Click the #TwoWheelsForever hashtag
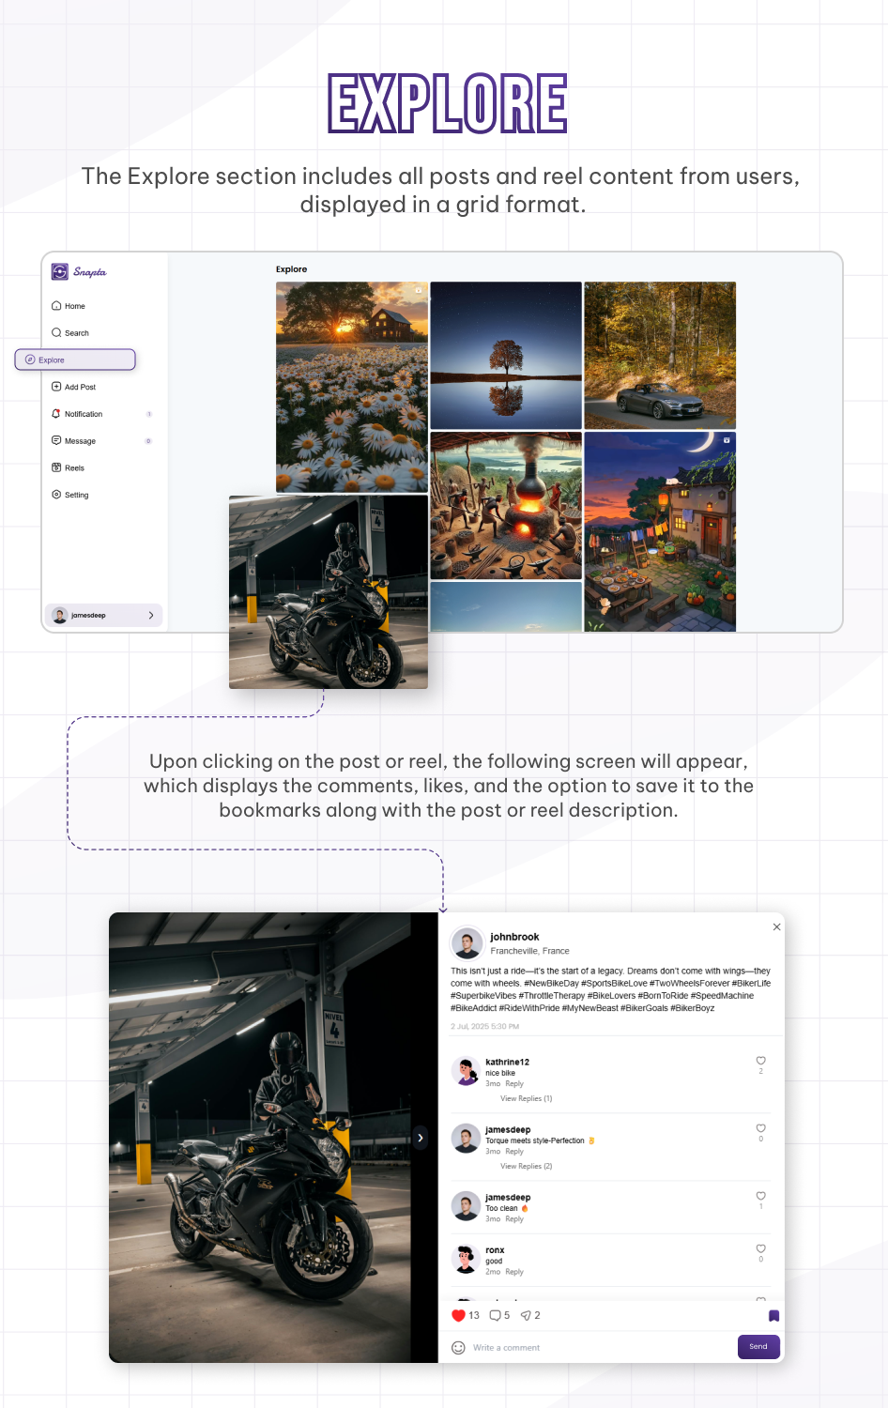The height and width of the screenshot is (1408, 888). (x=689, y=984)
